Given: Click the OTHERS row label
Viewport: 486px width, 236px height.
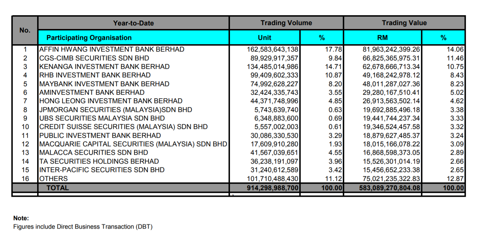Looking at the screenshot, I should click(53, 178).
